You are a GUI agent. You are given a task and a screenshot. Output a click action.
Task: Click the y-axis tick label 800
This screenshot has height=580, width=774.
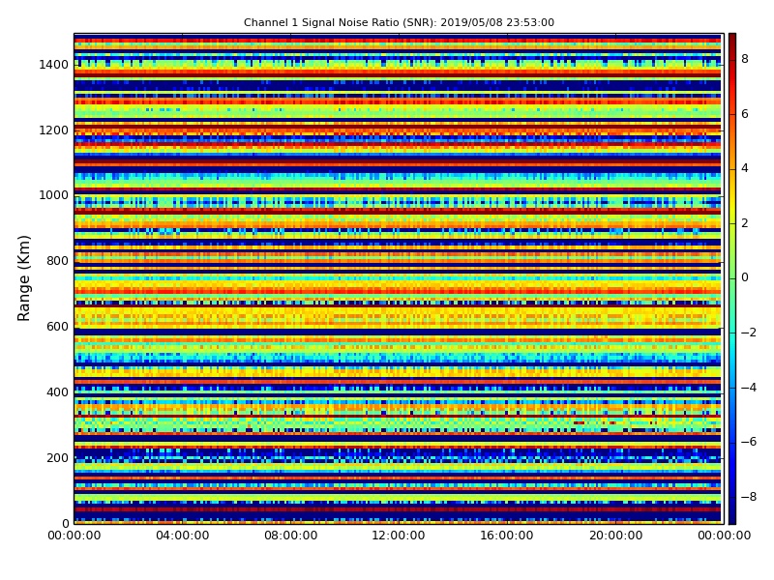point(58,261)
